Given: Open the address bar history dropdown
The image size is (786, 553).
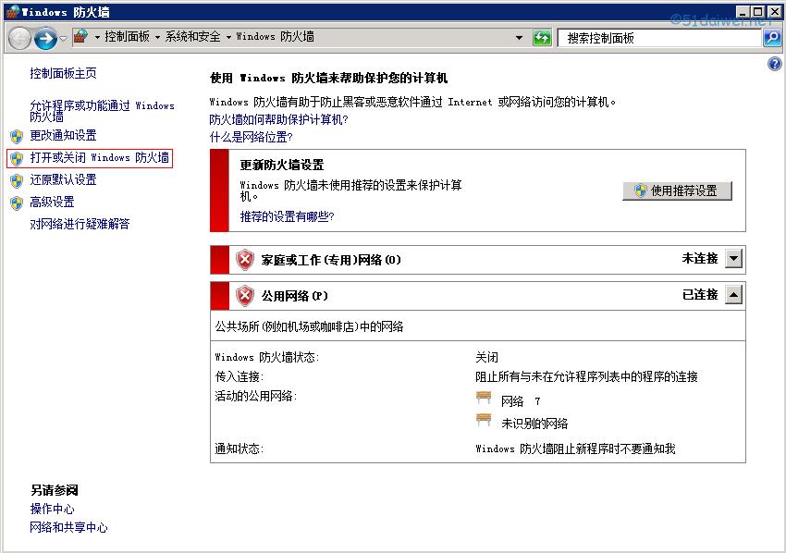Looking at the screenshot, I should coord(519,38).
